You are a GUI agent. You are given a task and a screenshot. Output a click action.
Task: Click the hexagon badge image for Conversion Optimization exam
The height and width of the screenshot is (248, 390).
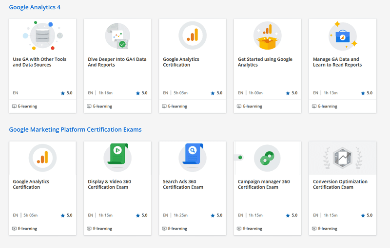343,158
